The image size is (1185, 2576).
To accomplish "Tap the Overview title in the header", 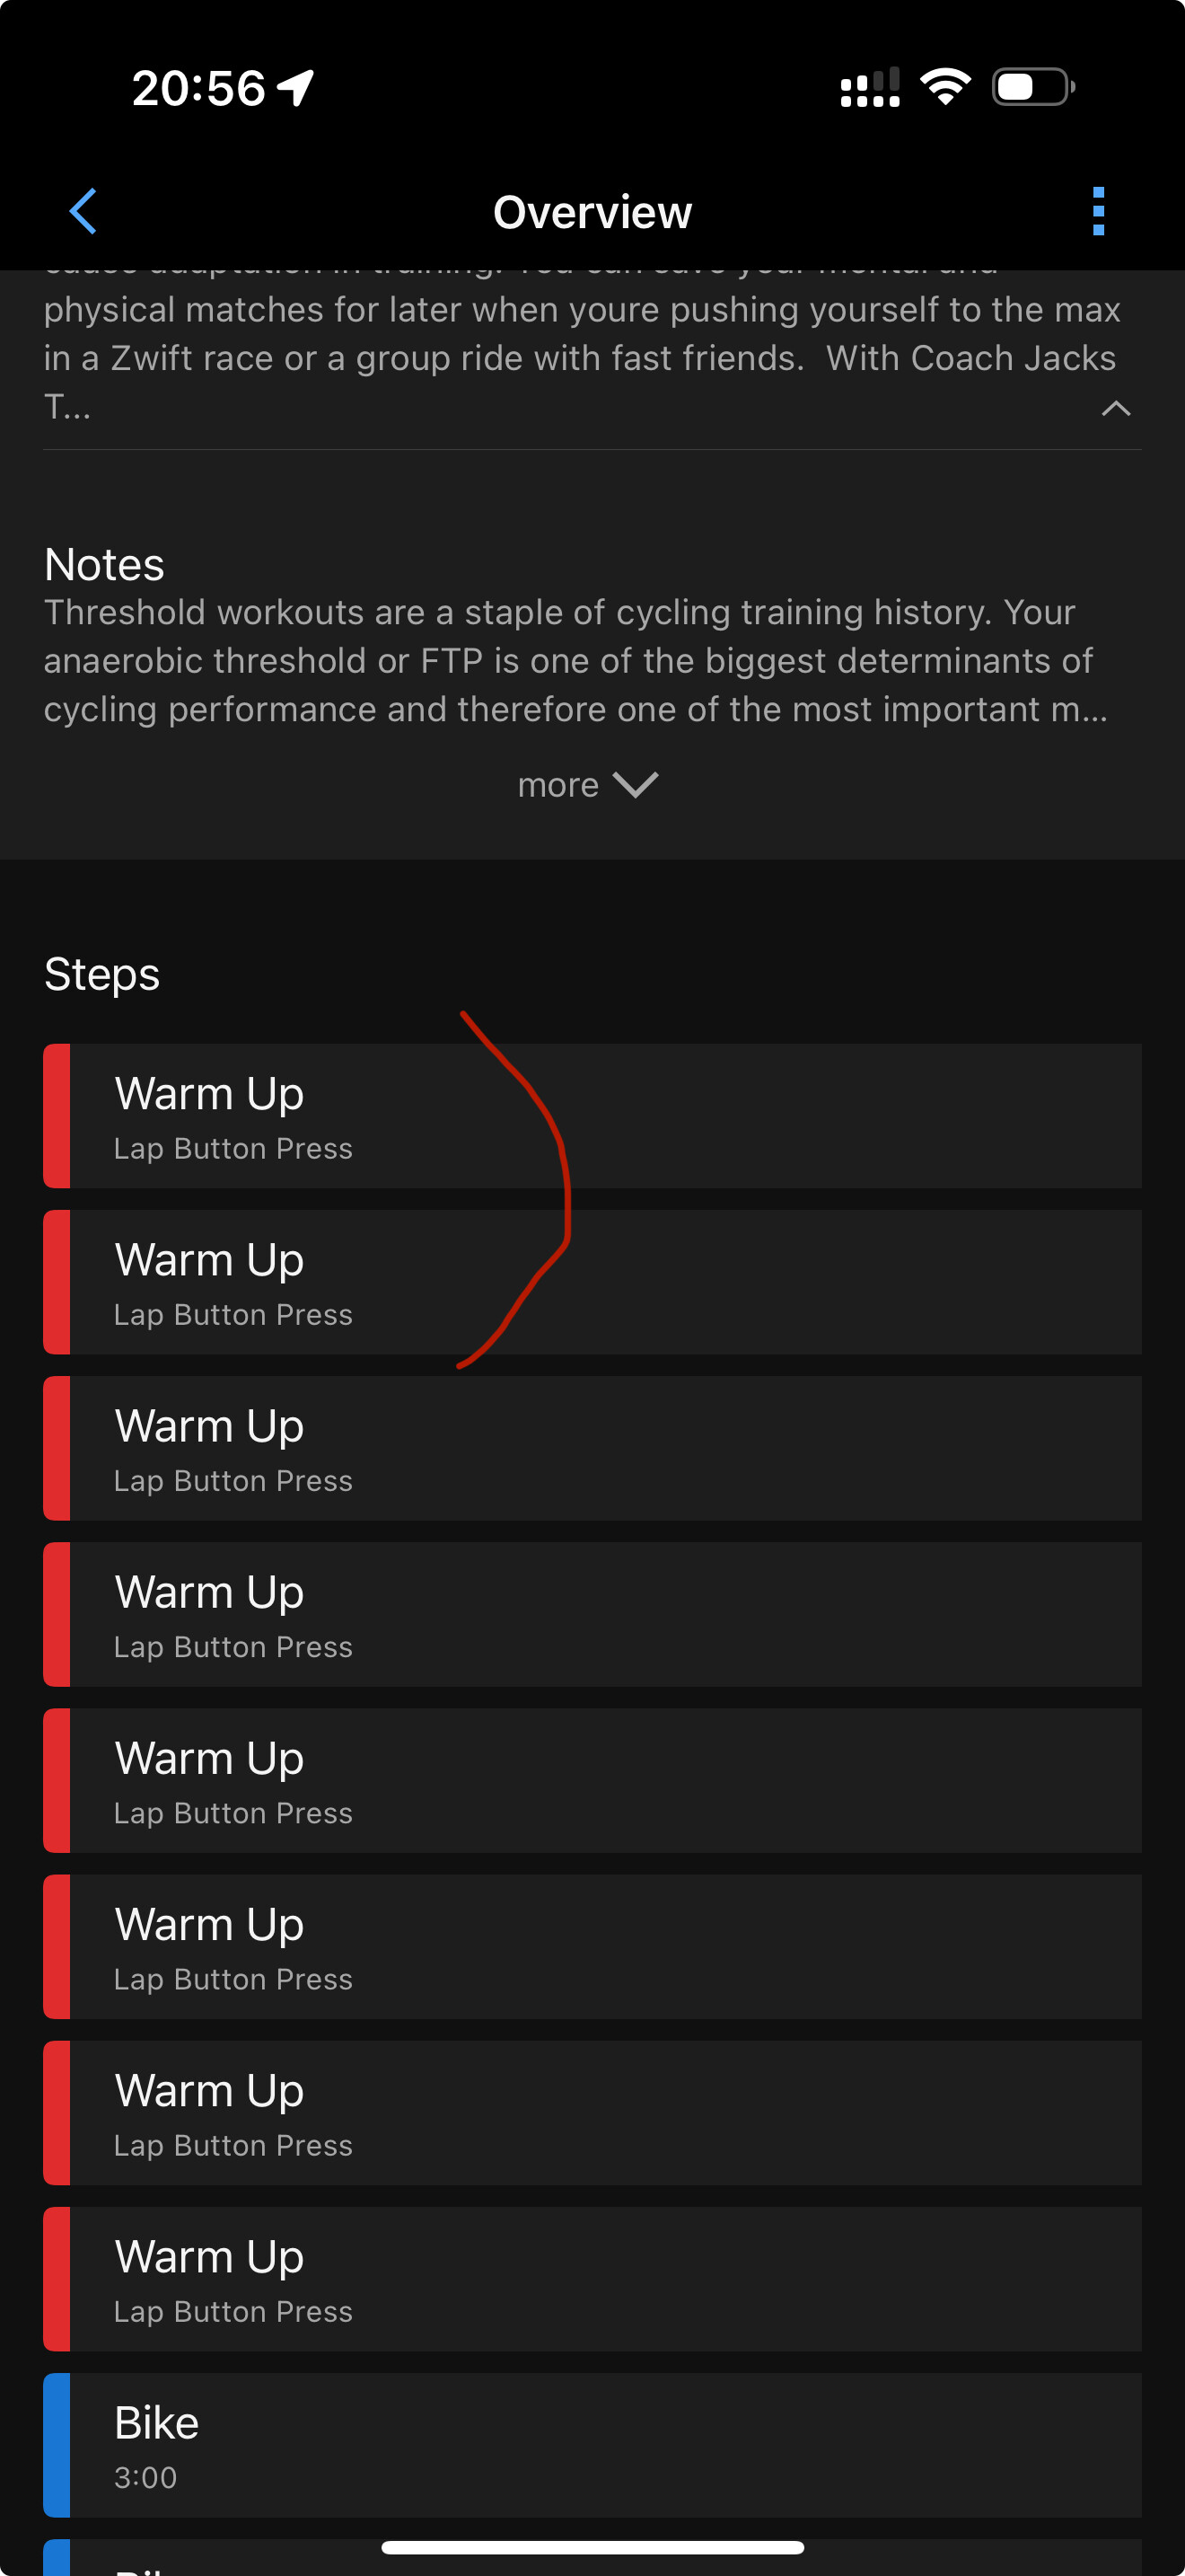I will point(592,212).
